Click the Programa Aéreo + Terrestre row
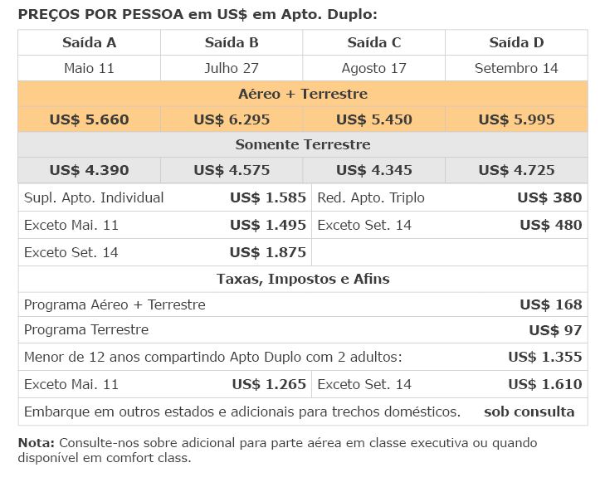This screenshot has height=487, width=605. coord(303,304)
